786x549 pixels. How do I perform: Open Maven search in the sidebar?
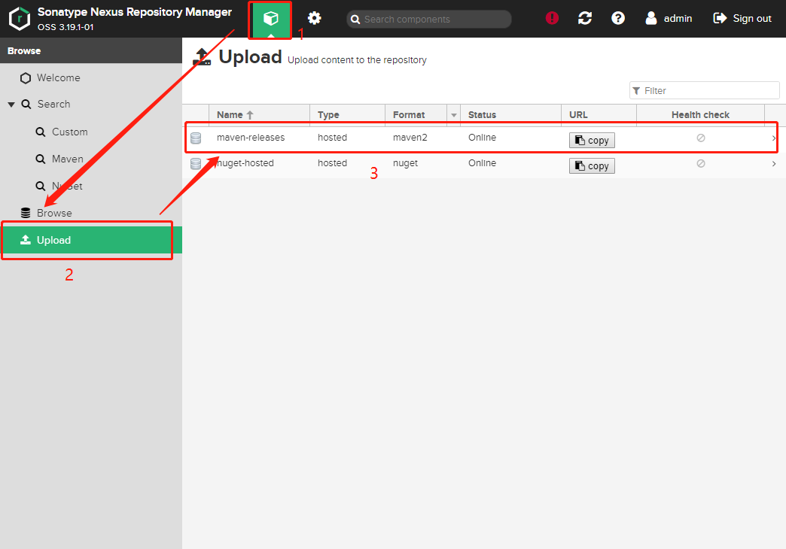pyautogui.click(x=67, y=159)
